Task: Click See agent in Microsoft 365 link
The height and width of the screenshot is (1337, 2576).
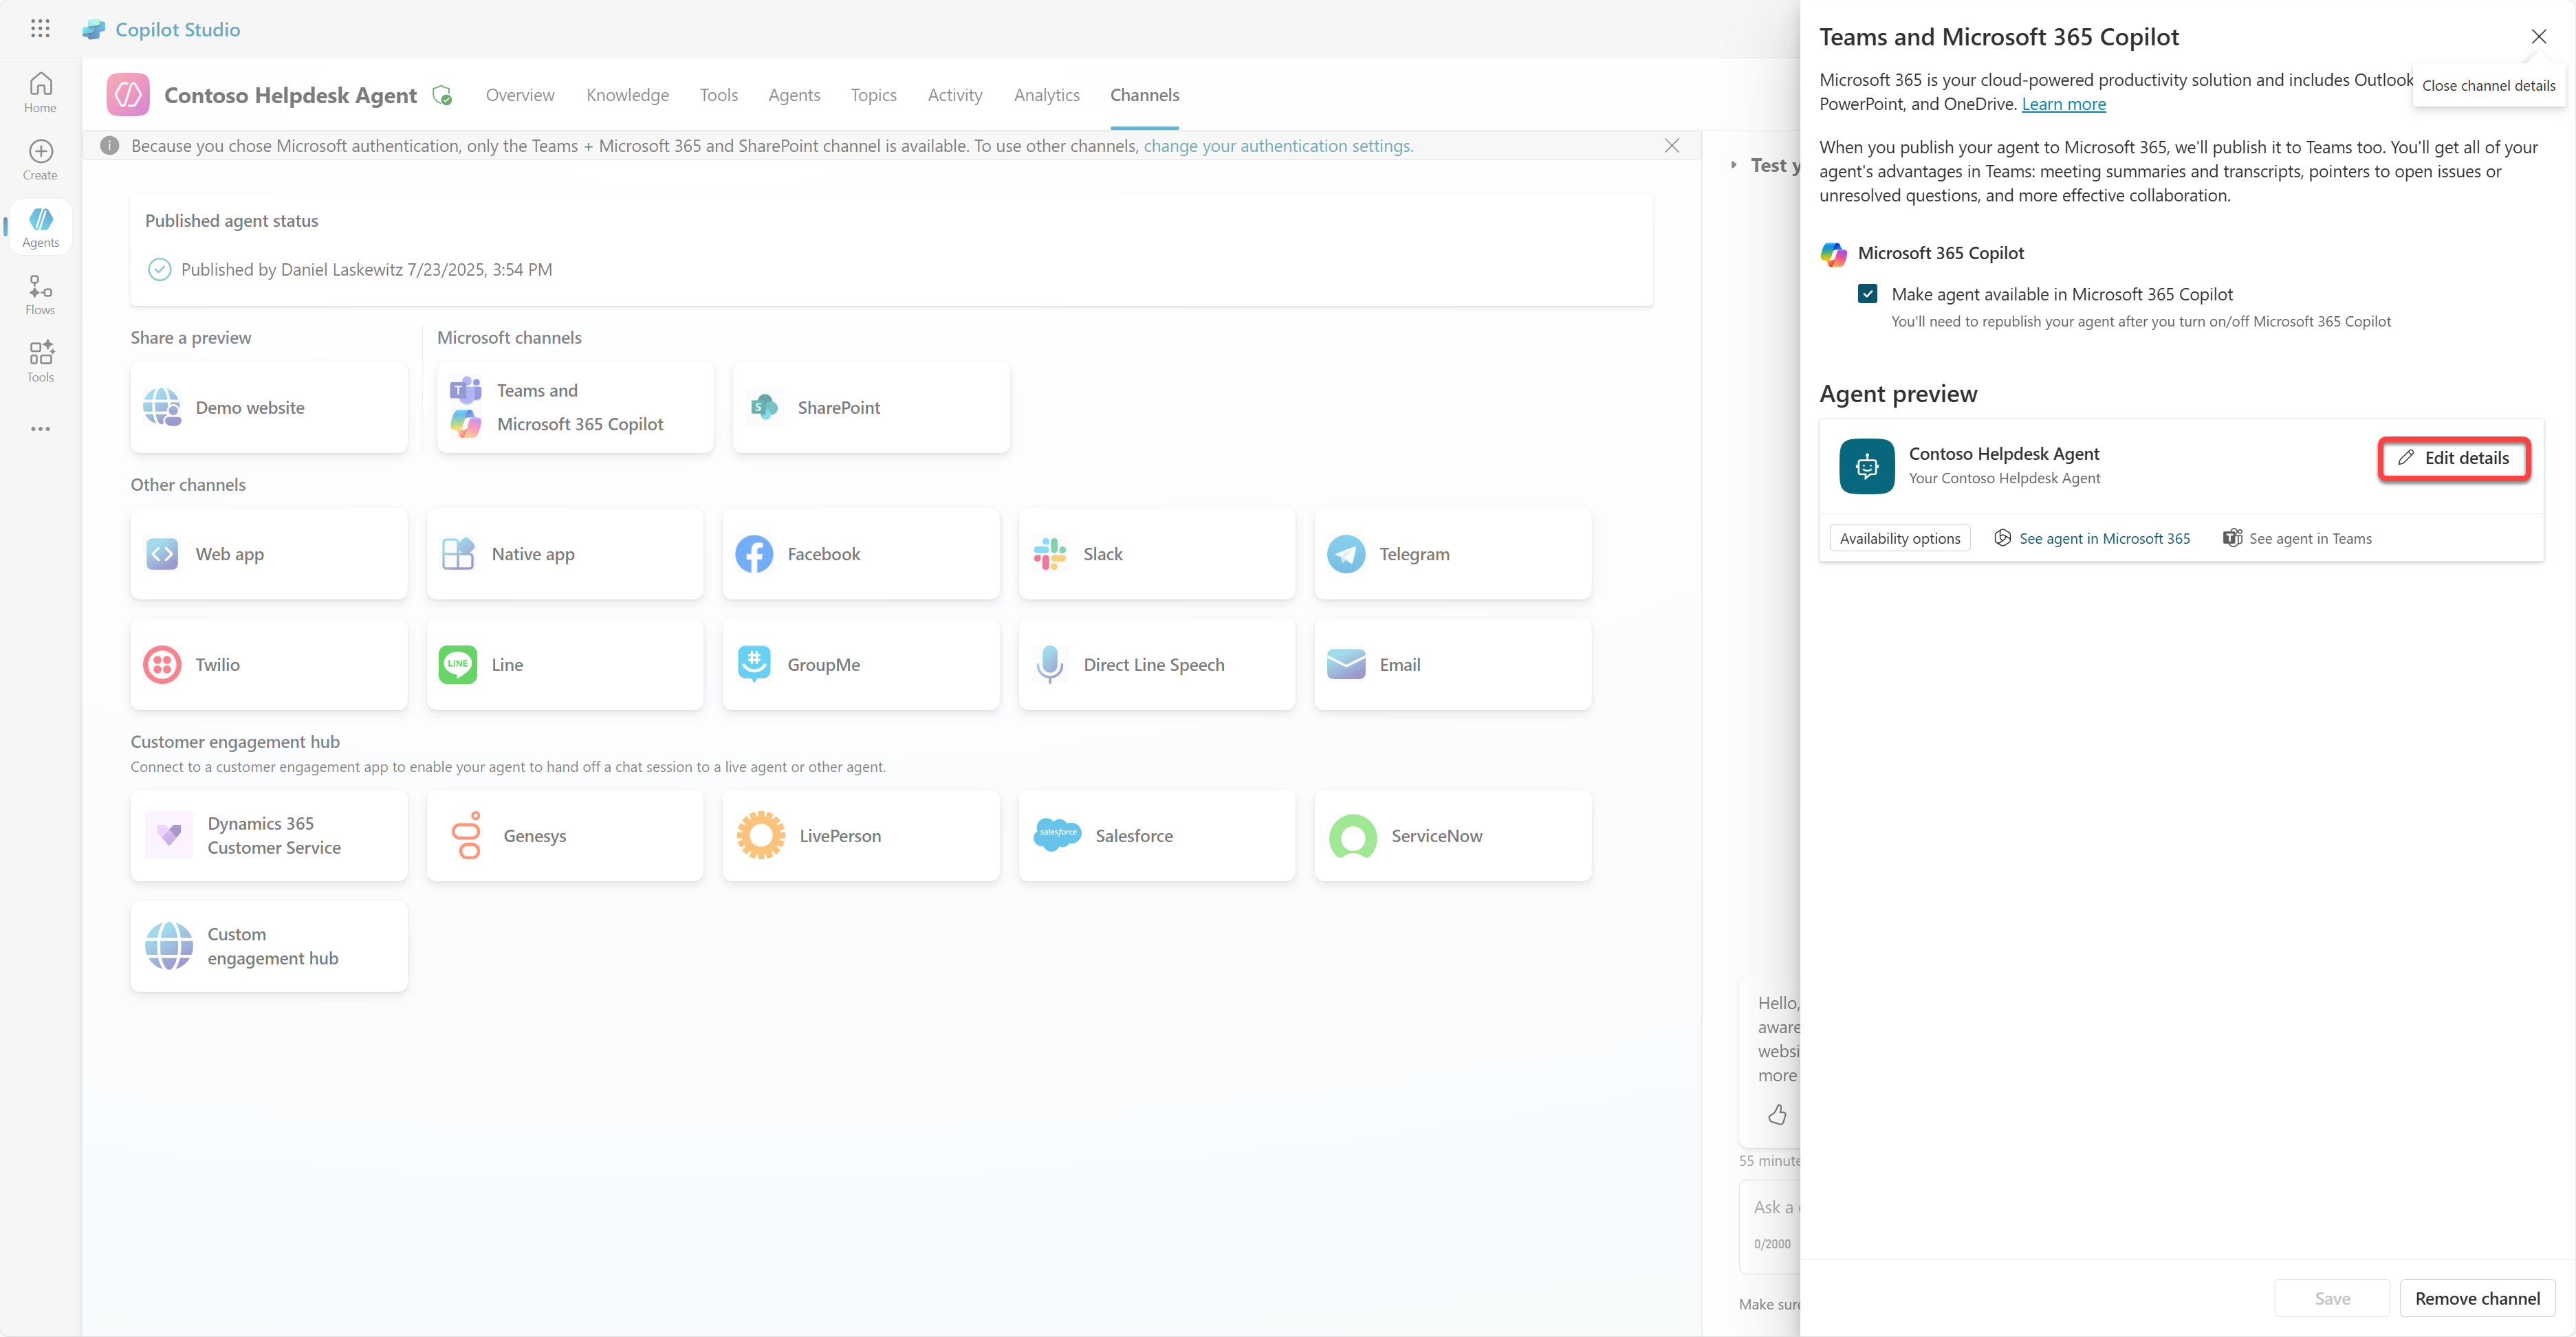Action: pyautogui.click(x=2103, y=539)
